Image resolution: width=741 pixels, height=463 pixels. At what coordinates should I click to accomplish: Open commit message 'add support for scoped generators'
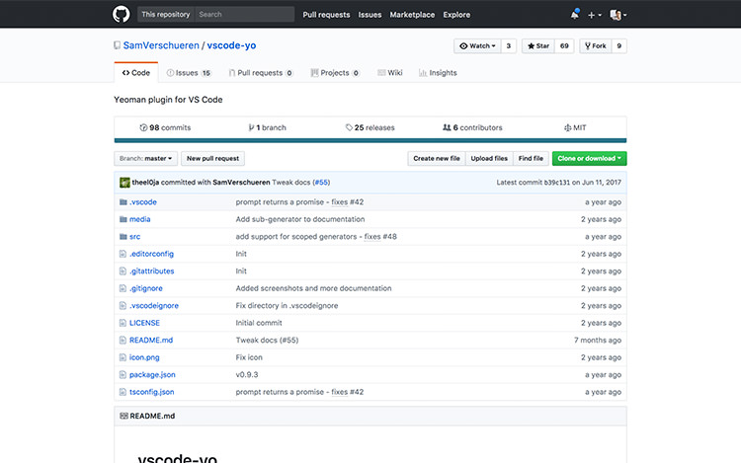[x=296, y=237]
